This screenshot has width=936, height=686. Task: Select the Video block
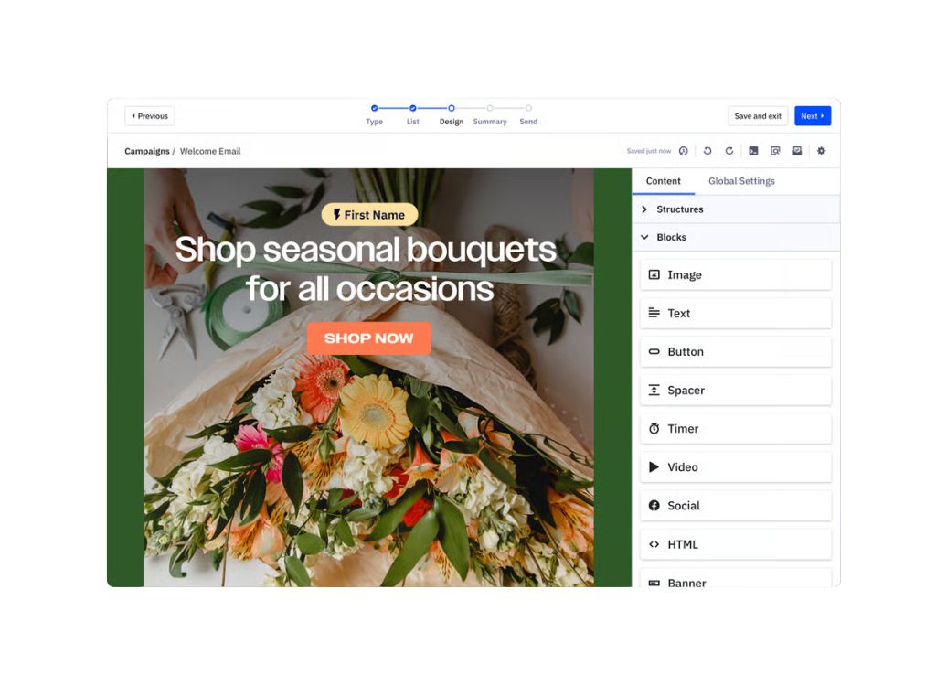point(735,467)
